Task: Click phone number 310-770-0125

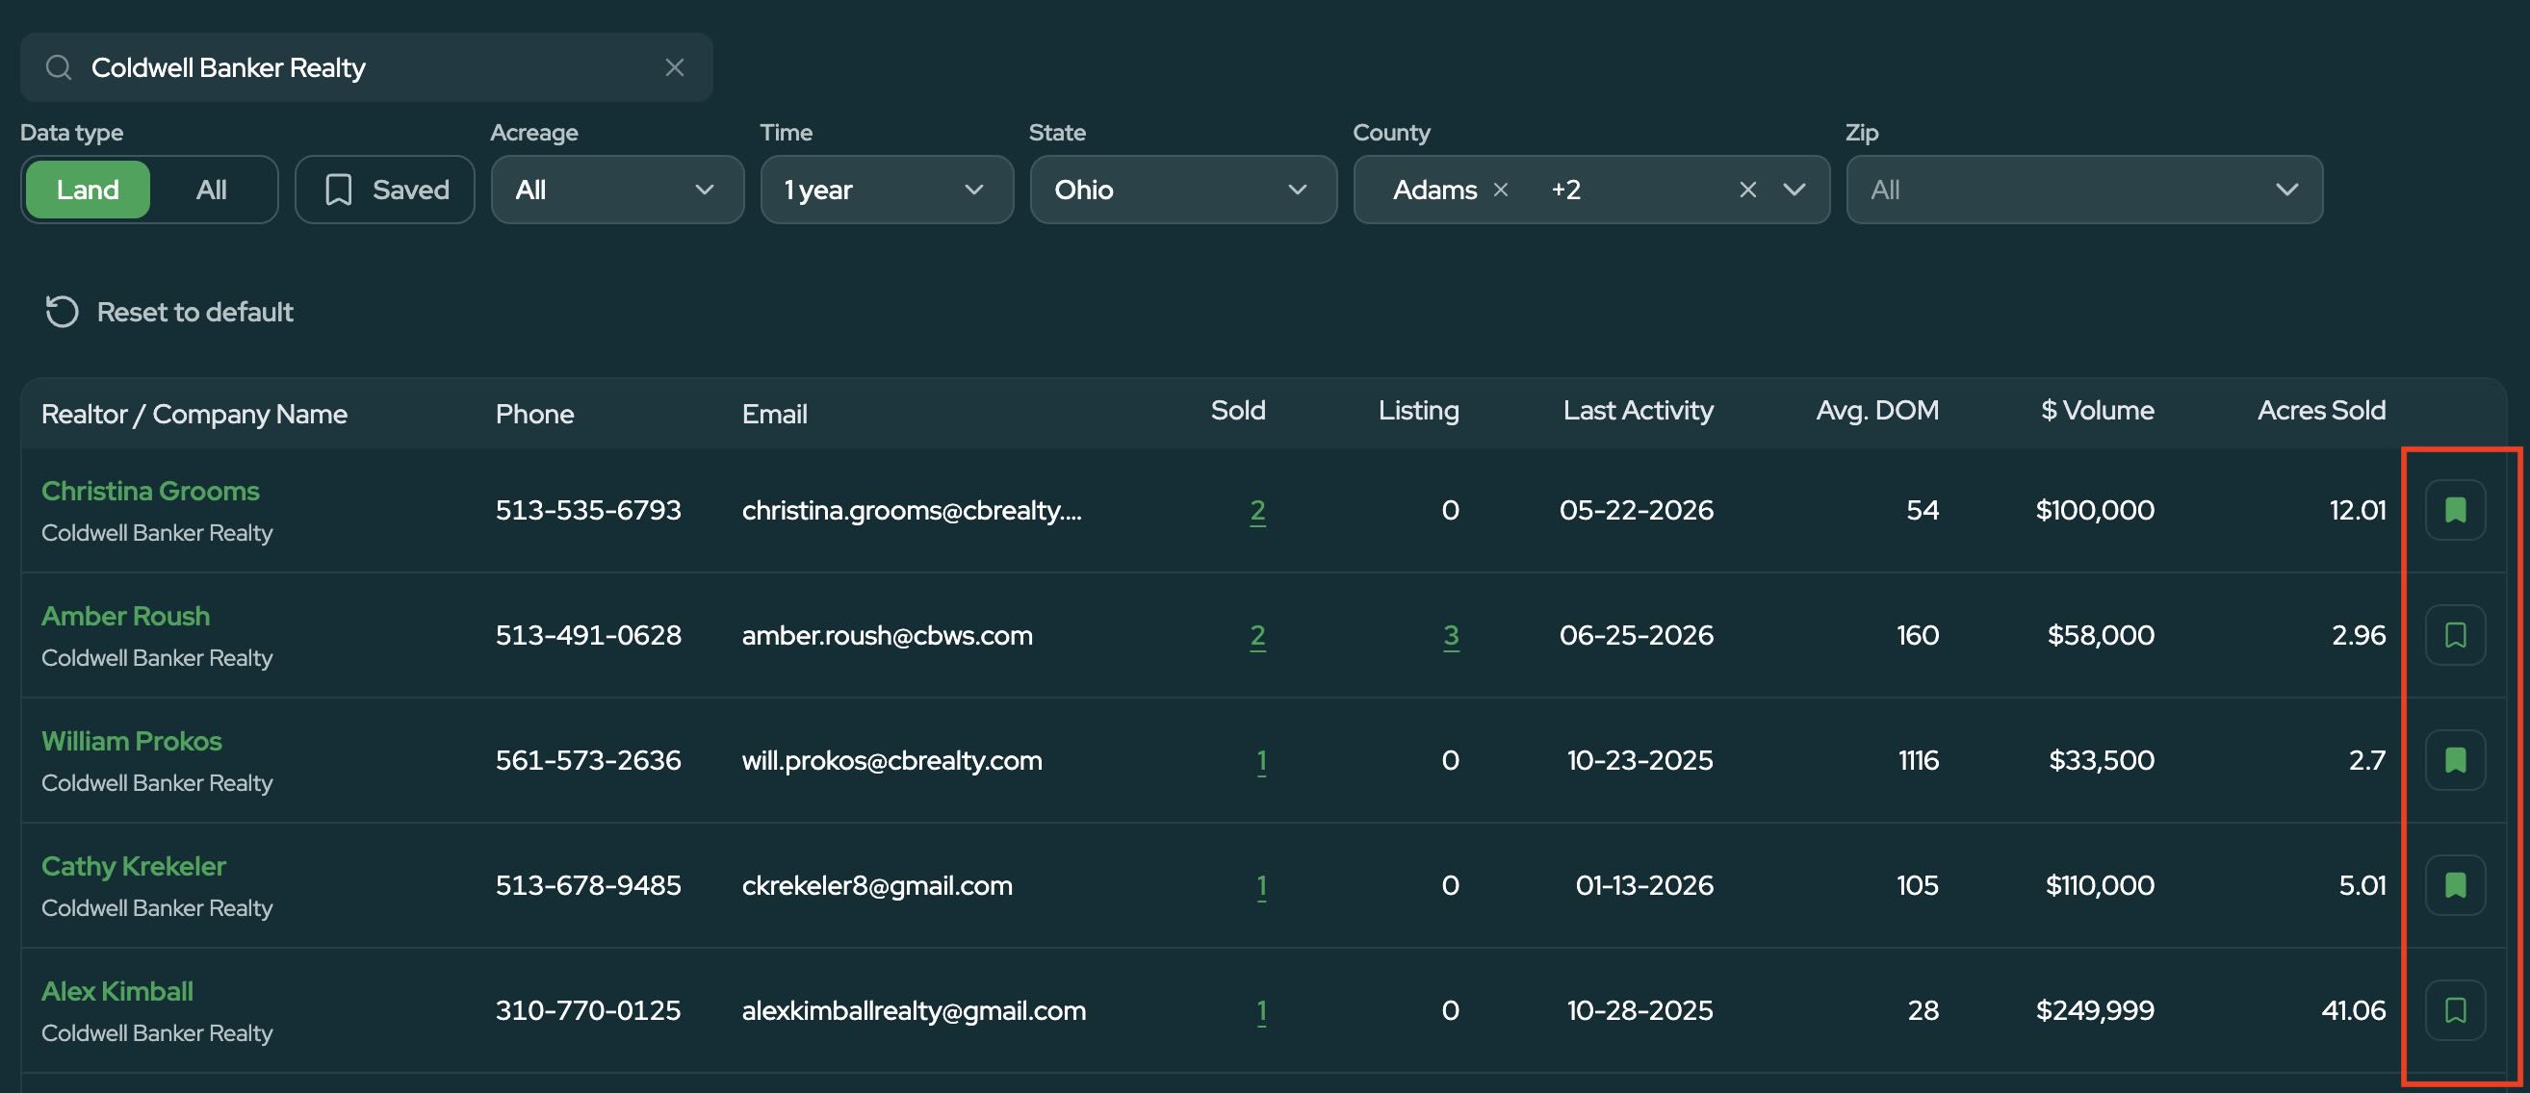Action: [x=587, y=1010]
